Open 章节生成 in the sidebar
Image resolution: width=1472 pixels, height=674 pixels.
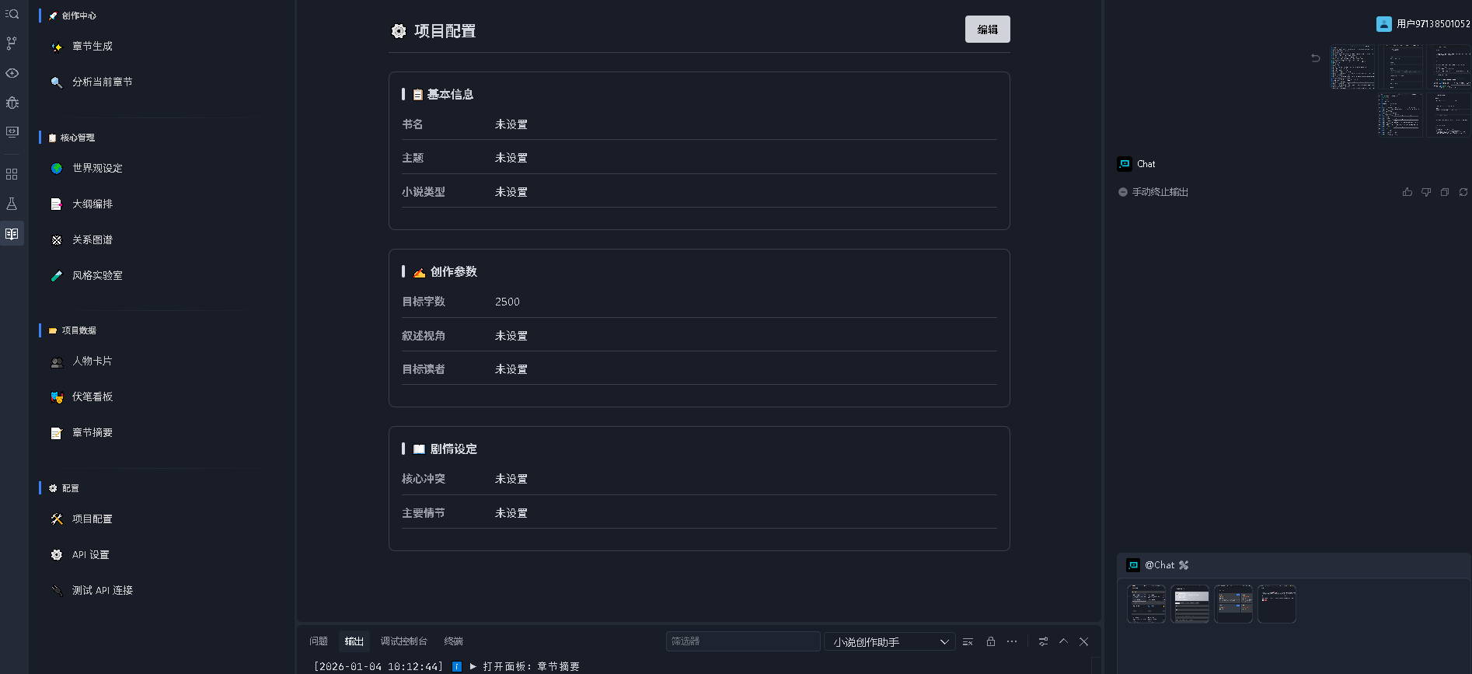pyautogui.click(x=92, y=47)
